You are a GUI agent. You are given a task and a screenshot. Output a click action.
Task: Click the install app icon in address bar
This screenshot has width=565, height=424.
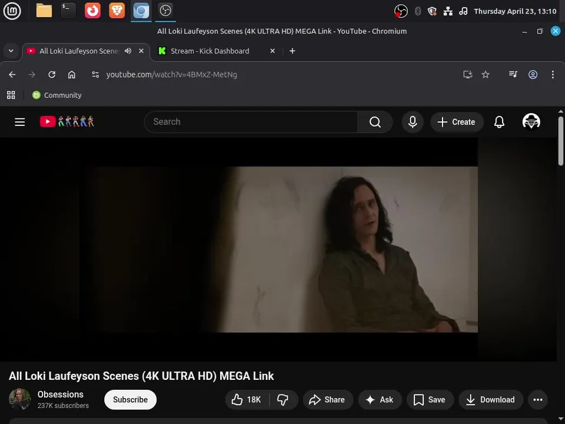[x=468, y=75]
